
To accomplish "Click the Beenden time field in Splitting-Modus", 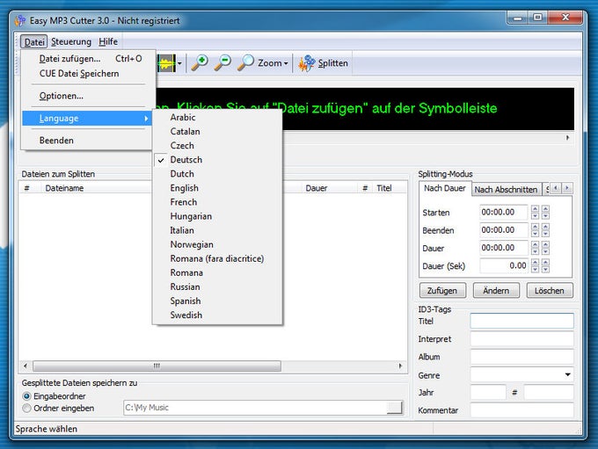I will point(503,230).
